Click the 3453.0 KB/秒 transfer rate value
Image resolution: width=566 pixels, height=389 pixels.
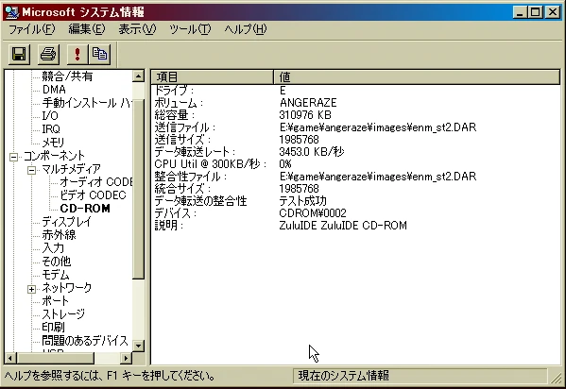pos(312,152)
